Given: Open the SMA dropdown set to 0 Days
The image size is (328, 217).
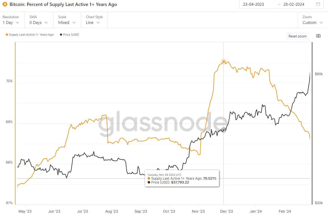Looking at the screenshot, I should [38, 23].
